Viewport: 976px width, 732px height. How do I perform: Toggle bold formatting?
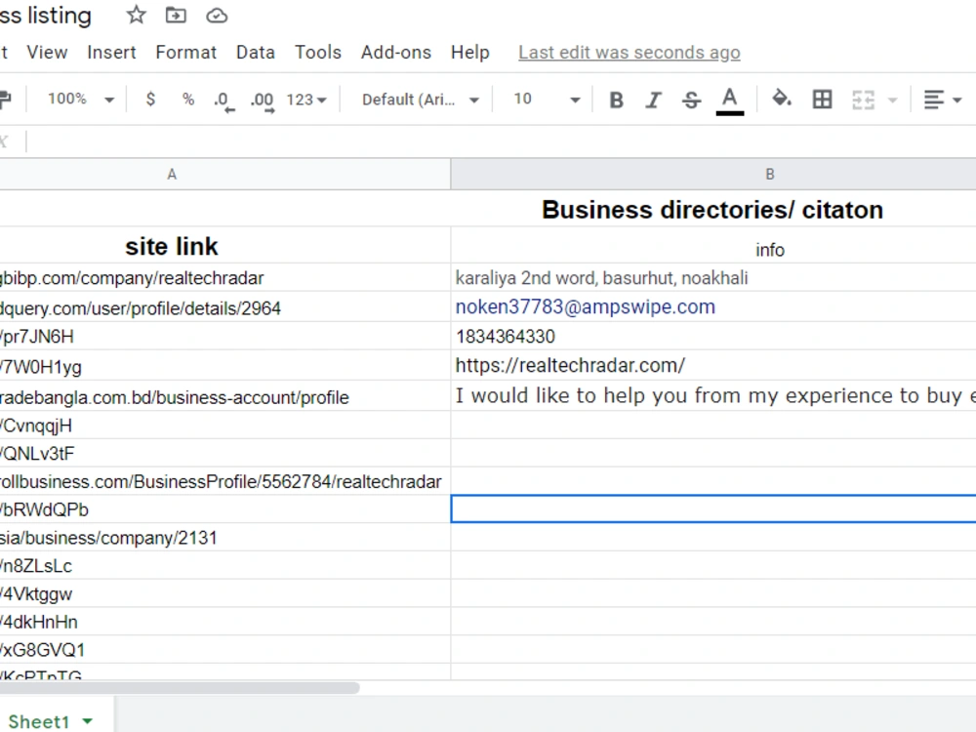[x=616, y=100]
